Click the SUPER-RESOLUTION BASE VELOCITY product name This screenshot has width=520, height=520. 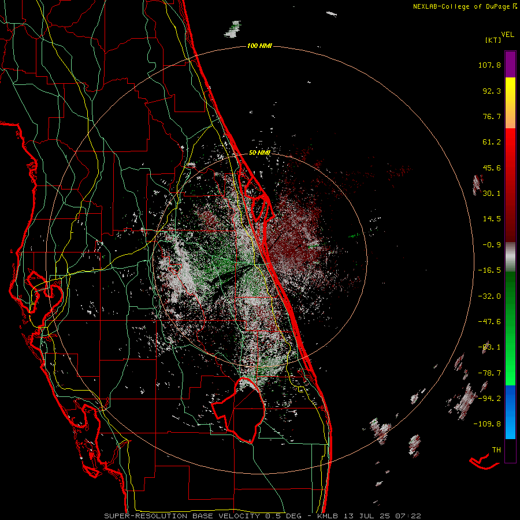[182, 516]
